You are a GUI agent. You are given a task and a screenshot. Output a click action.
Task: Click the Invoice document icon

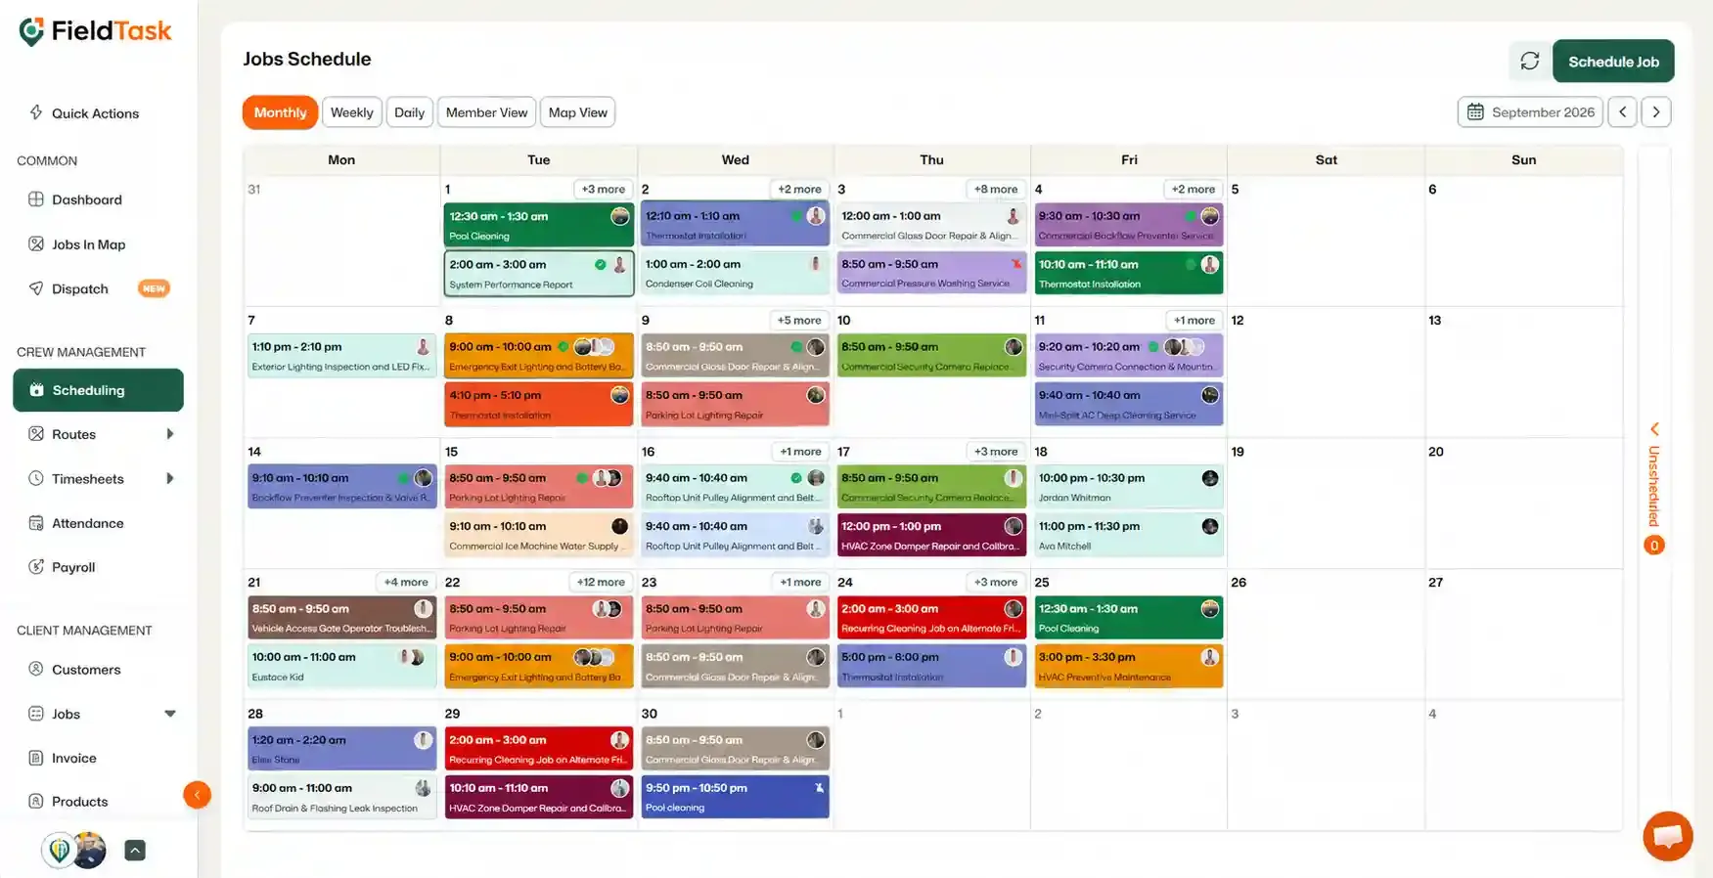pyautogui.click(x=36, y=758)
